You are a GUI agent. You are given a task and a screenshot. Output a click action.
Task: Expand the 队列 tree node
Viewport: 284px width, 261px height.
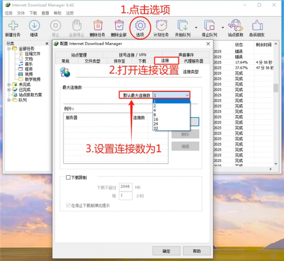(x=9, y=100)
